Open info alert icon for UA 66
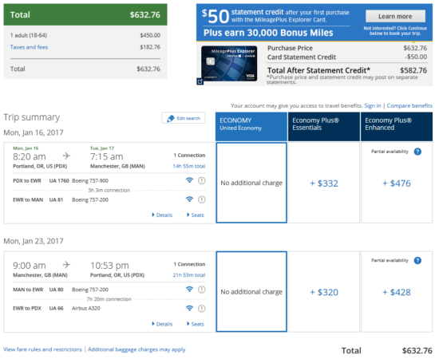 [202, 309]
